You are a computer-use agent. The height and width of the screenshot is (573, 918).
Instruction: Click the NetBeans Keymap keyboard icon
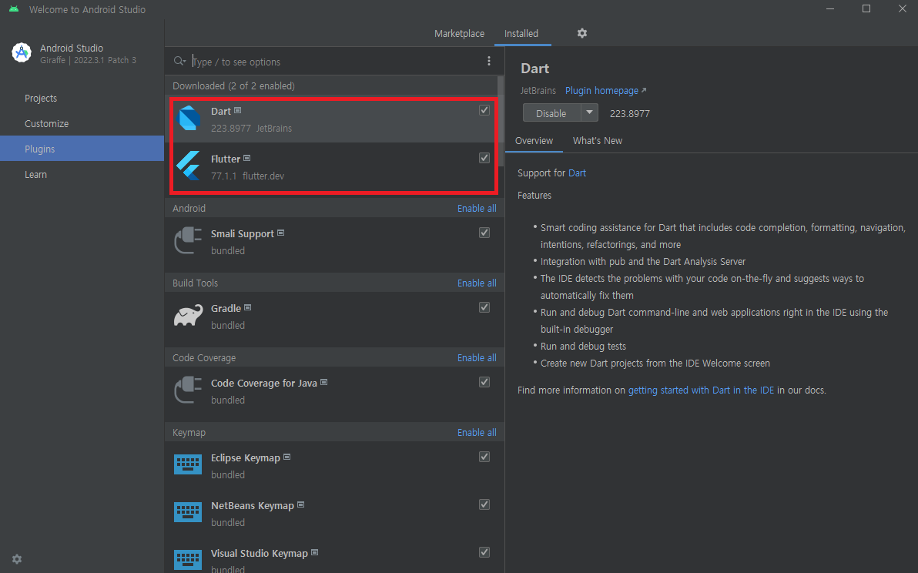(x=188, y=513)
